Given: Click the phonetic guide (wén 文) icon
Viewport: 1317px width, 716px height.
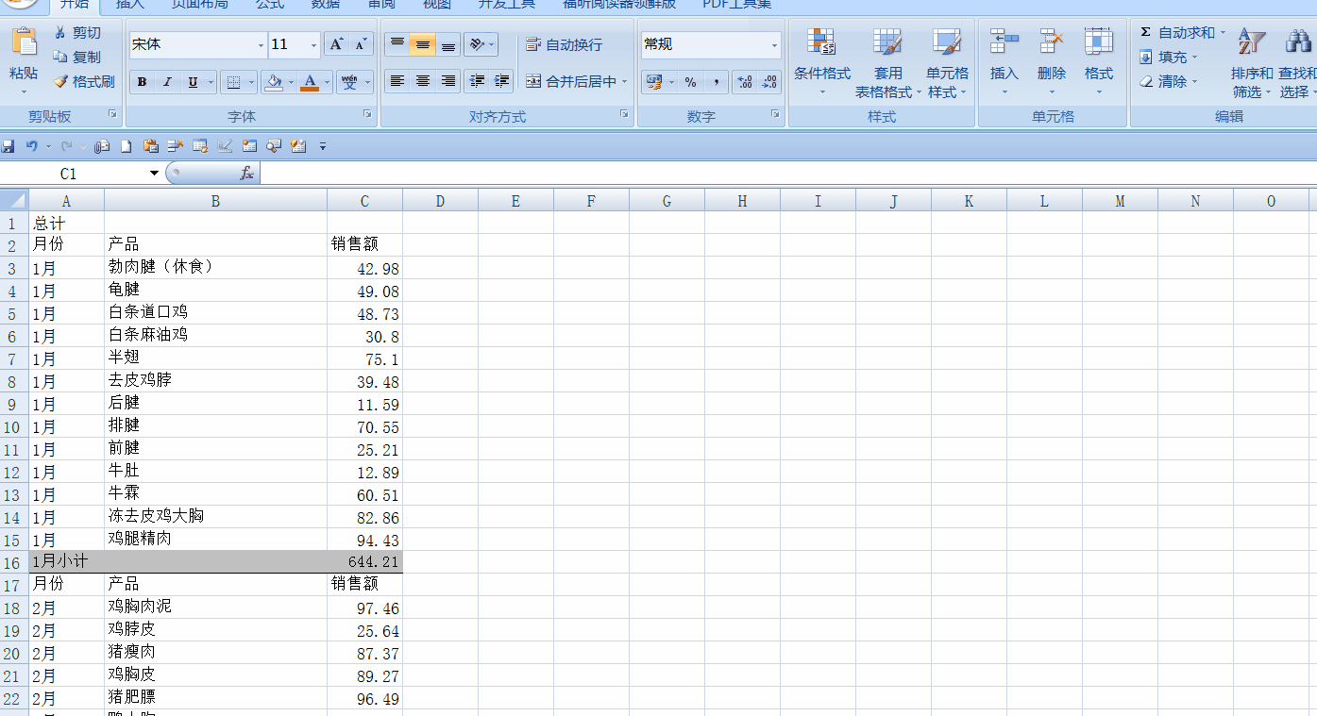Looking at the screenshot, I should (349, 82).
